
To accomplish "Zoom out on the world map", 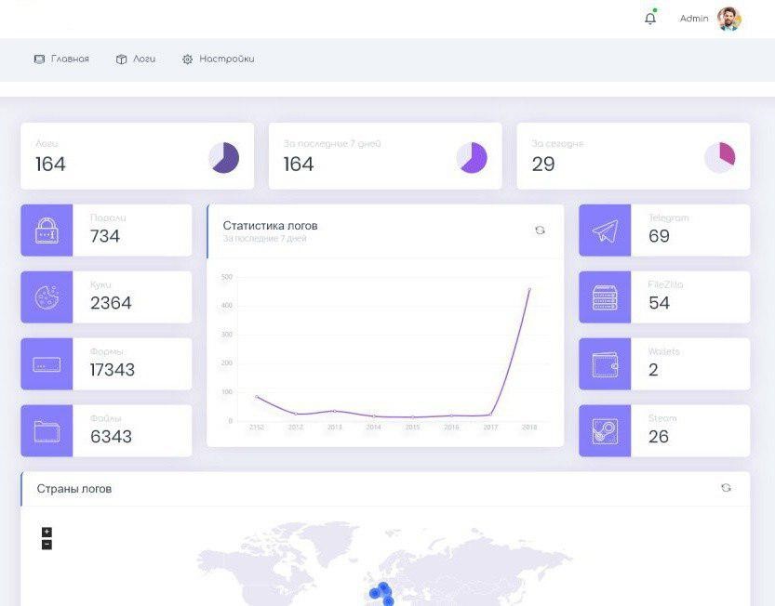I will tap(47, 545).
